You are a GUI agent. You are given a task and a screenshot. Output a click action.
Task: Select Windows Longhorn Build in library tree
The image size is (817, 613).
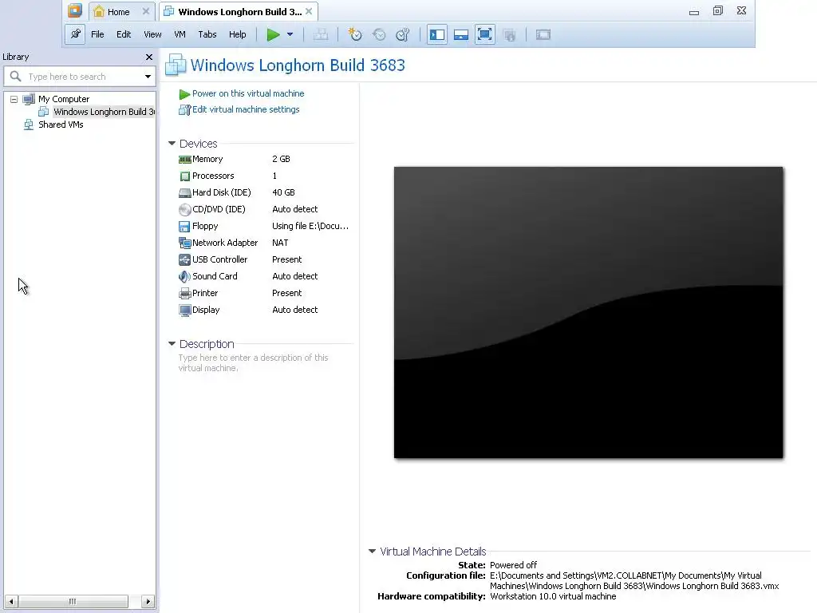pyautogui.click(x=104, y=112)
